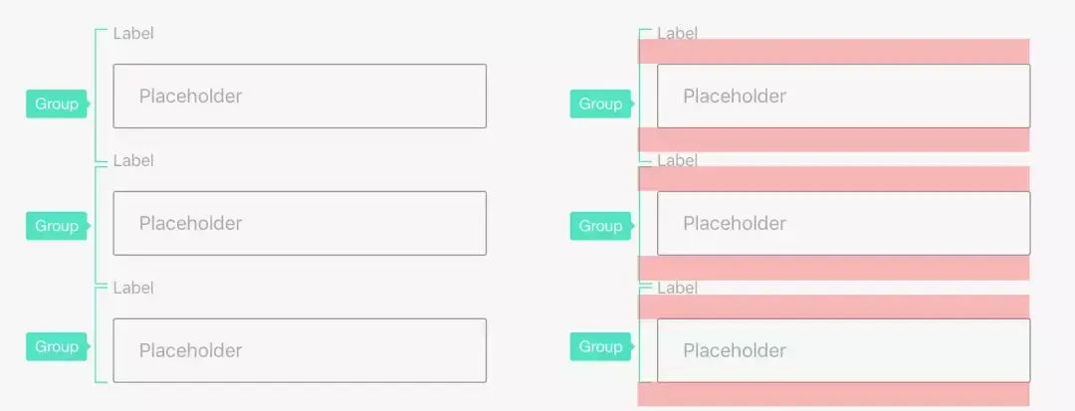
Task: Focus the second Placeholder input in the right form
Action: pyautogui.click(x=843, y=223)
